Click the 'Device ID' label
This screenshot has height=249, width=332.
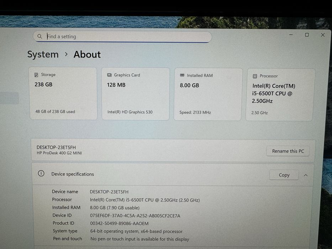pos(62,215)
